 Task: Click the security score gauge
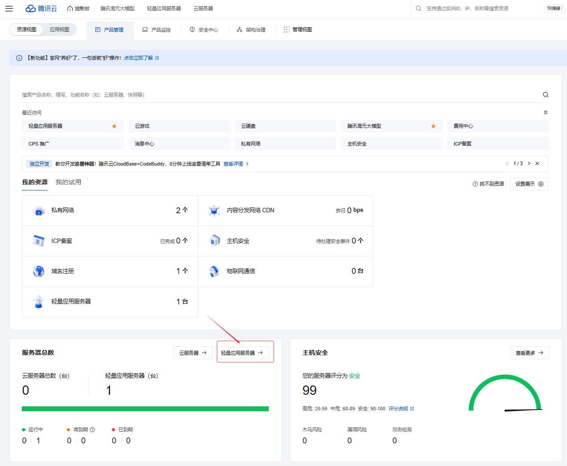coord(505,393)
